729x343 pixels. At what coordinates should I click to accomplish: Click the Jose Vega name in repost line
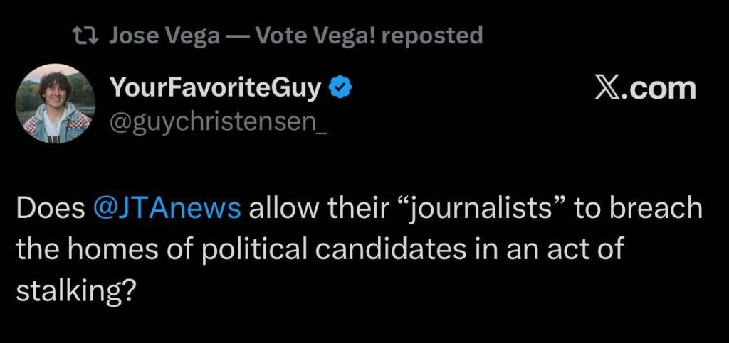(x=164, y=35)
